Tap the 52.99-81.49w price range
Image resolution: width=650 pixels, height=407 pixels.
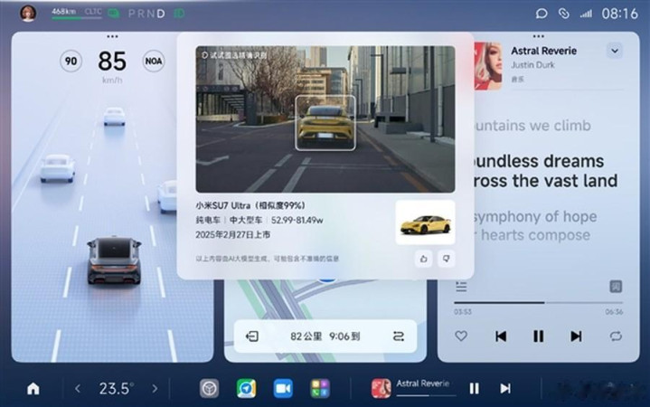click(297, 220)
